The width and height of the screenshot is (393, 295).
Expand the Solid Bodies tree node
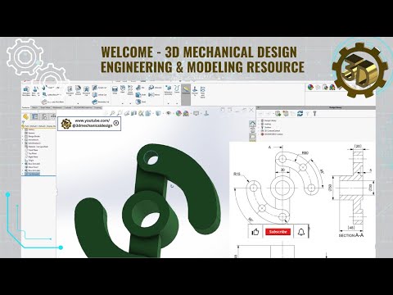click(23, 143)
